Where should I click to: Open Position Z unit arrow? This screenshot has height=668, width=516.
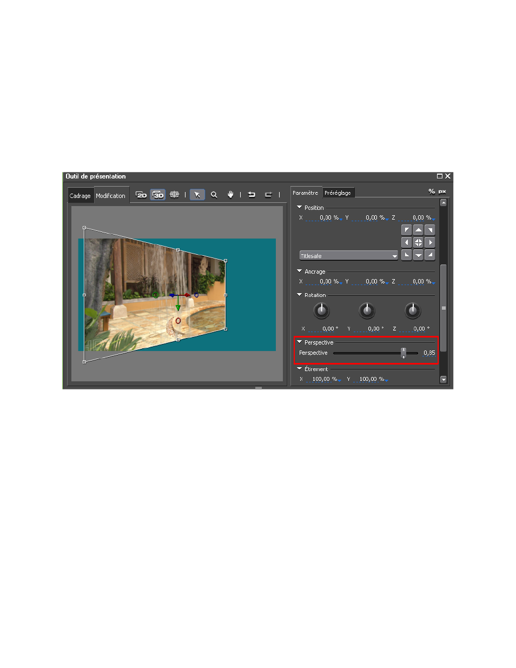pos(434,219)
